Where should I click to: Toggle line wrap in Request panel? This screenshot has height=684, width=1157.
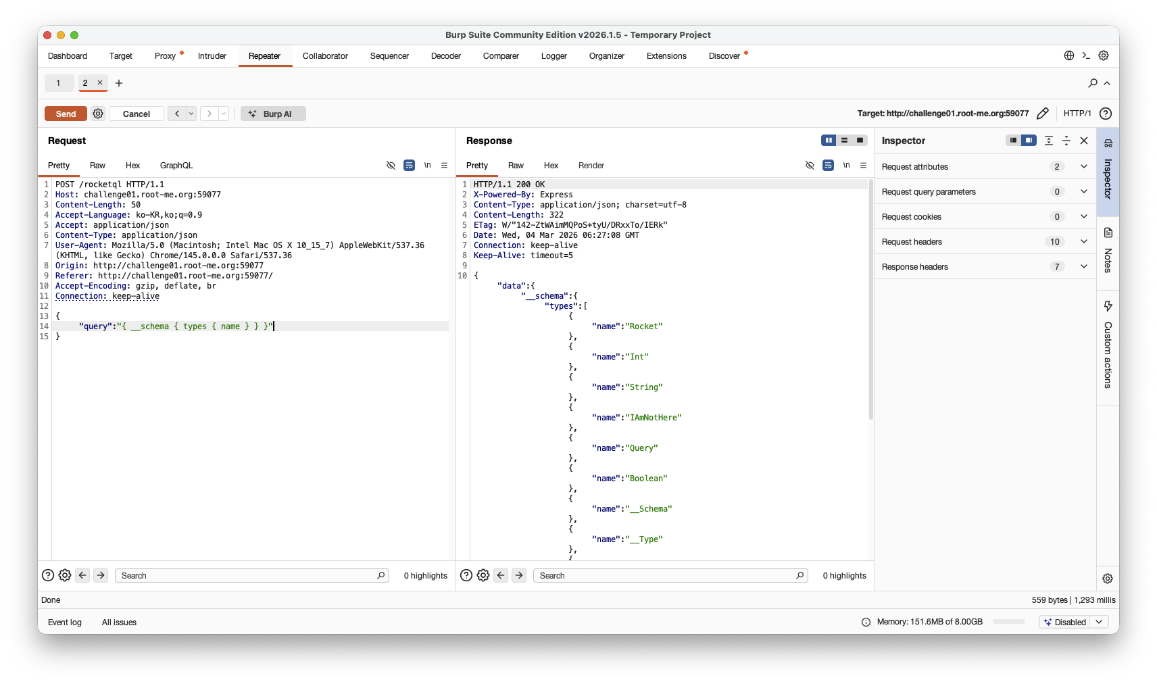pos(409,165)
